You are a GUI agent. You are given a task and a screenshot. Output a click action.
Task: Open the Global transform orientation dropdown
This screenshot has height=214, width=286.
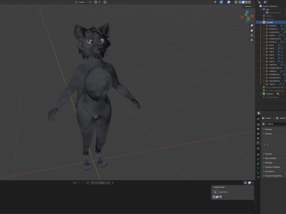pyautogui.click(x=81, y=2)
